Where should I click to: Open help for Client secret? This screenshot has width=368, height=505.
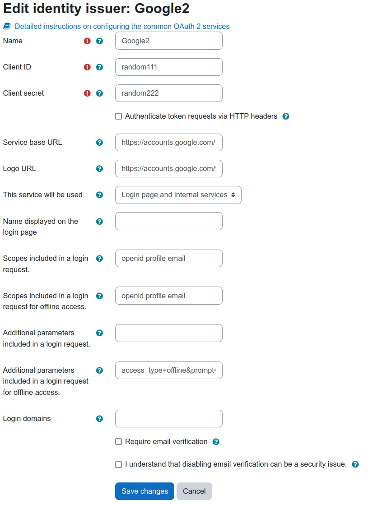100,93
